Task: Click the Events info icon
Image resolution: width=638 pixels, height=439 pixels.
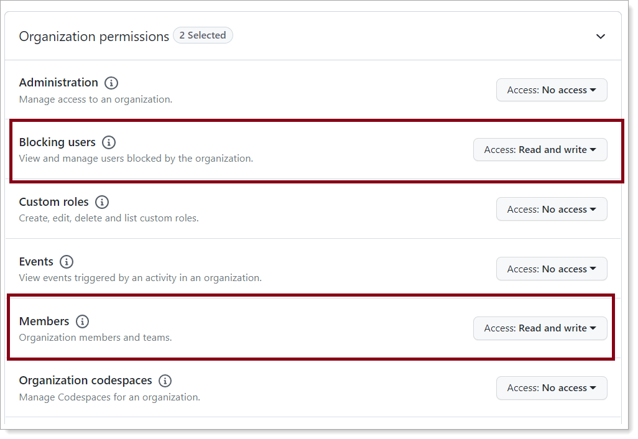Action: tap(67, 261)
